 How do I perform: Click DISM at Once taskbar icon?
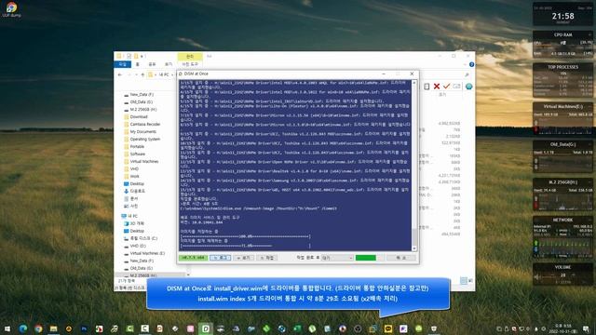tap(206, 328)
